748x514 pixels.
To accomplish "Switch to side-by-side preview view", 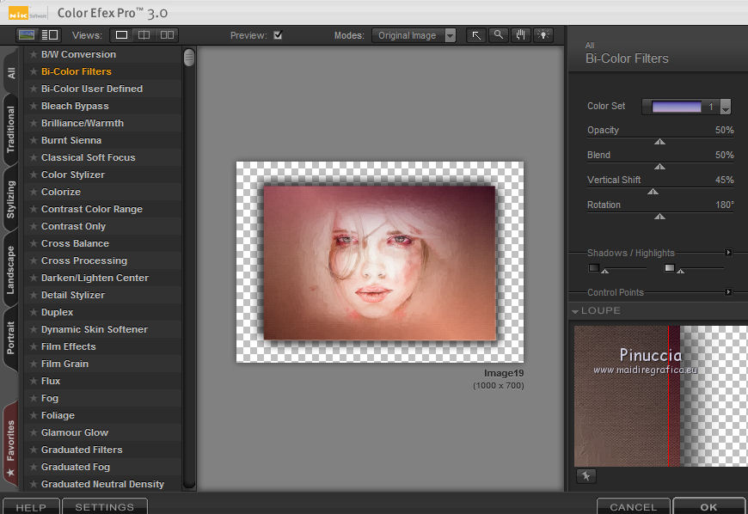I will coord(167,35).
